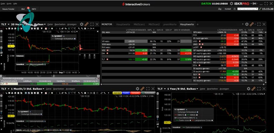Open global settings gear next to IBKR PRO

[x=231, y=4]
